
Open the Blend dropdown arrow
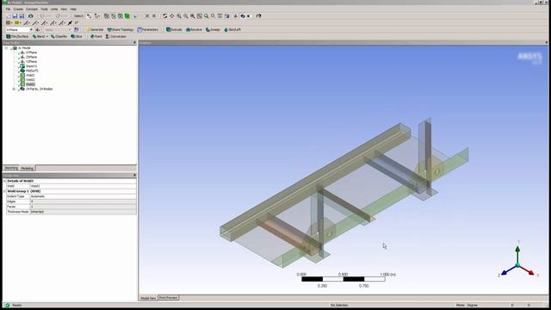tap(47, 36)
